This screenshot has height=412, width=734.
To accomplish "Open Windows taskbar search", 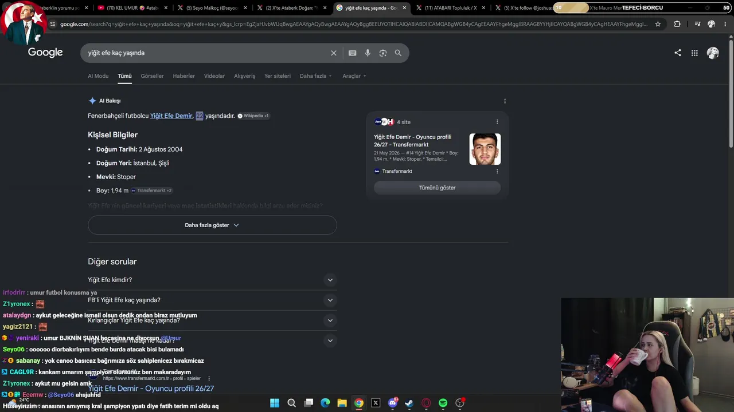I will click(291, 403).
